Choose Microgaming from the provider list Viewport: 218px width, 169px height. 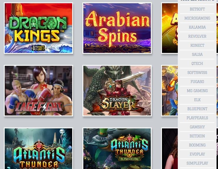(x=197, y=18)
